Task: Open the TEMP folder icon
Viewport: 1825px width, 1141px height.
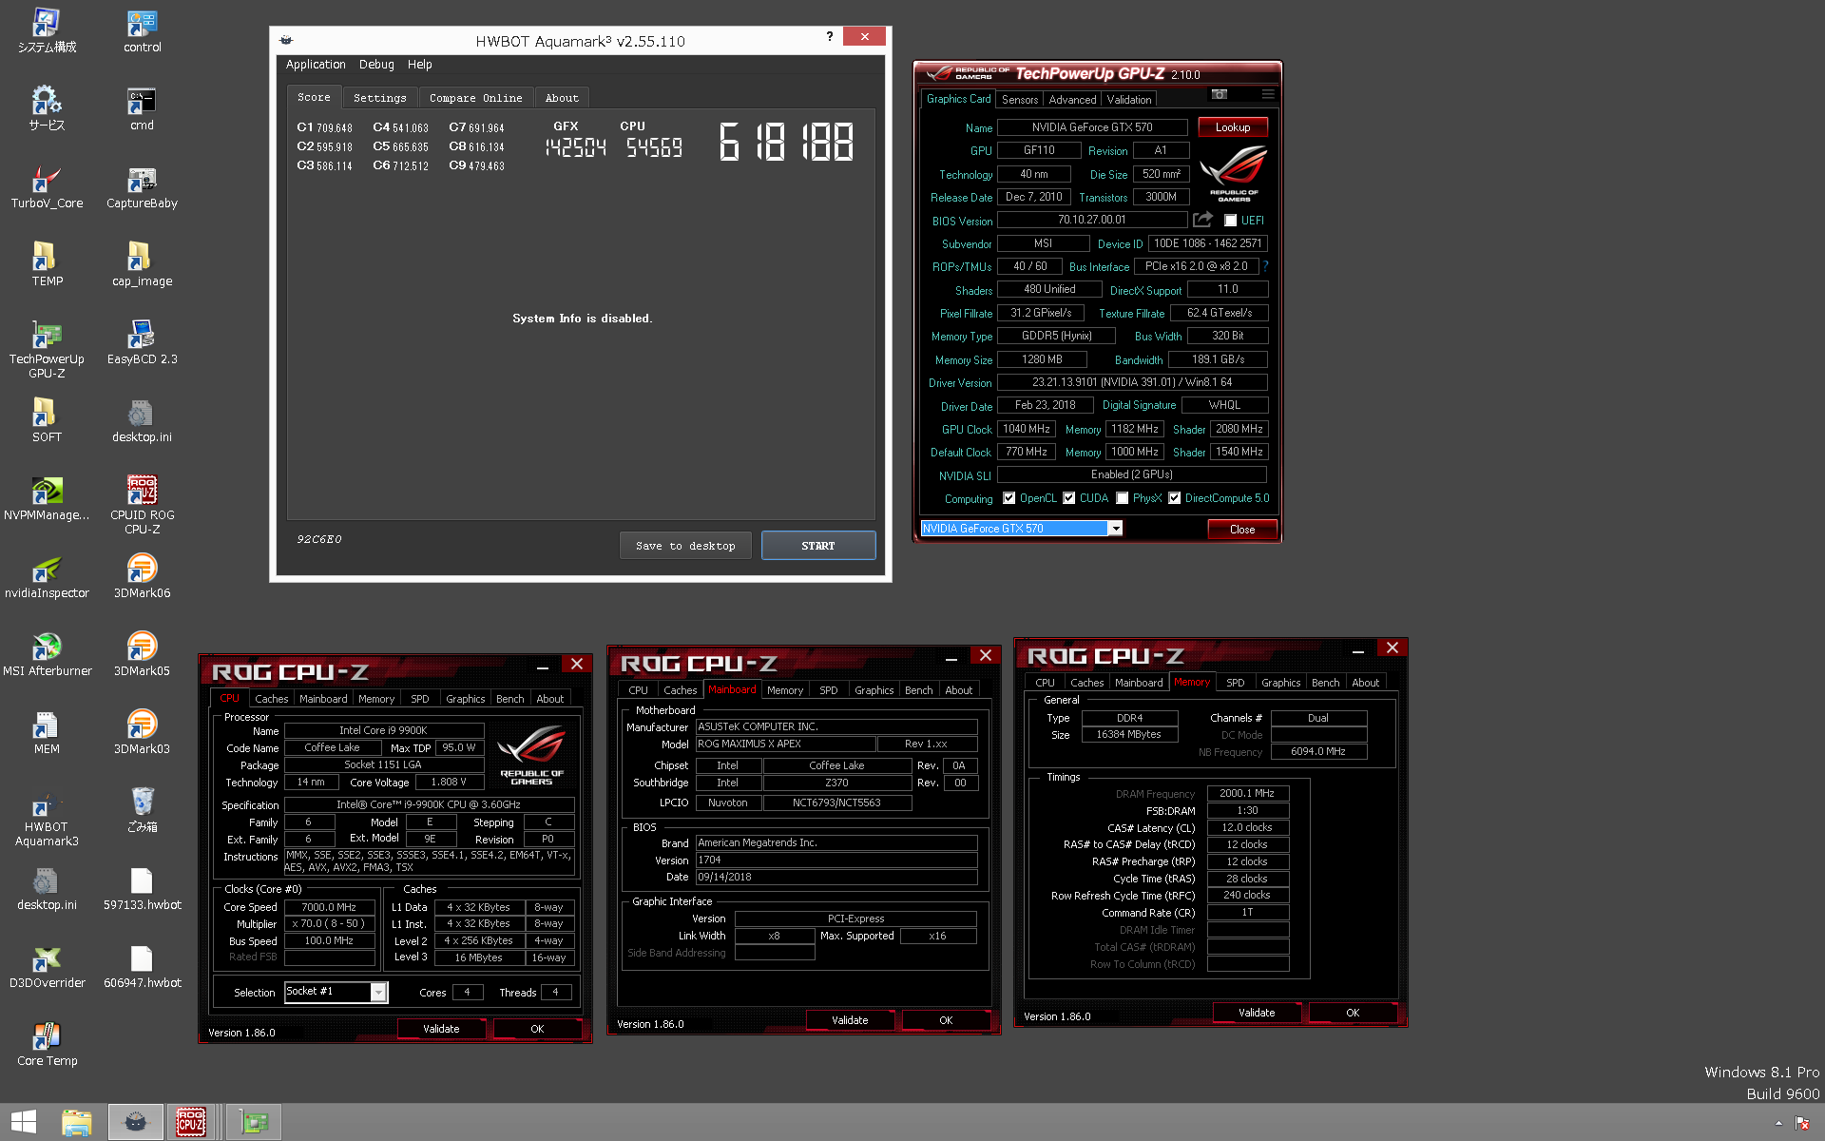Action: pyautogui.click(x=47, y=264)
